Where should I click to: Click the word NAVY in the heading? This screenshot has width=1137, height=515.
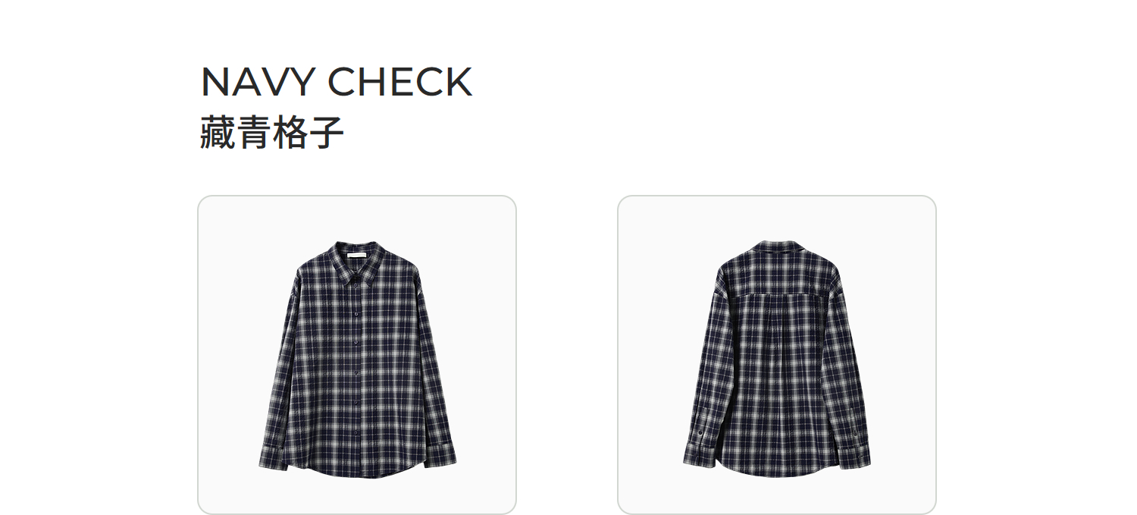coord(258,82)
